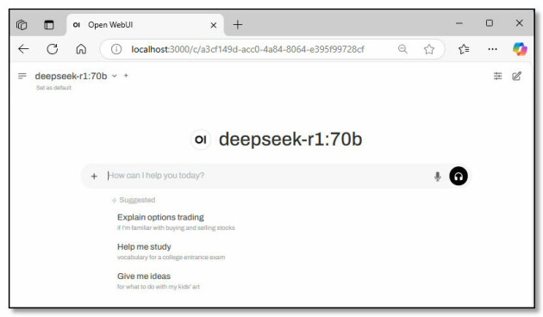Toggle the Open WebUI sidebar menu
The width and height of the screenshot is (543, 317).
[22, 76]
